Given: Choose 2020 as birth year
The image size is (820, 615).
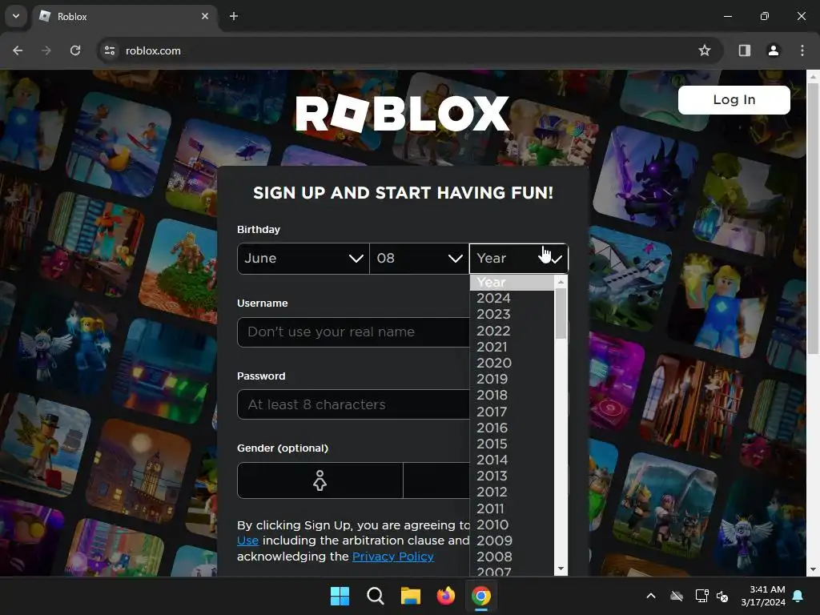Looking at the screenshot, I should (x=512, y=363).
